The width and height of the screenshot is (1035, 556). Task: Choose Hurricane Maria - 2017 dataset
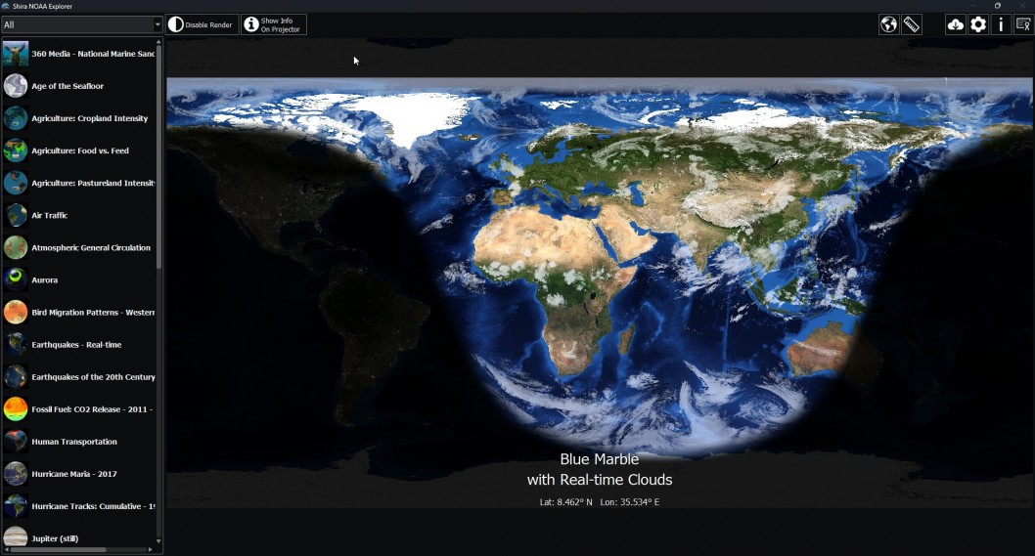(x=74, y=474)
